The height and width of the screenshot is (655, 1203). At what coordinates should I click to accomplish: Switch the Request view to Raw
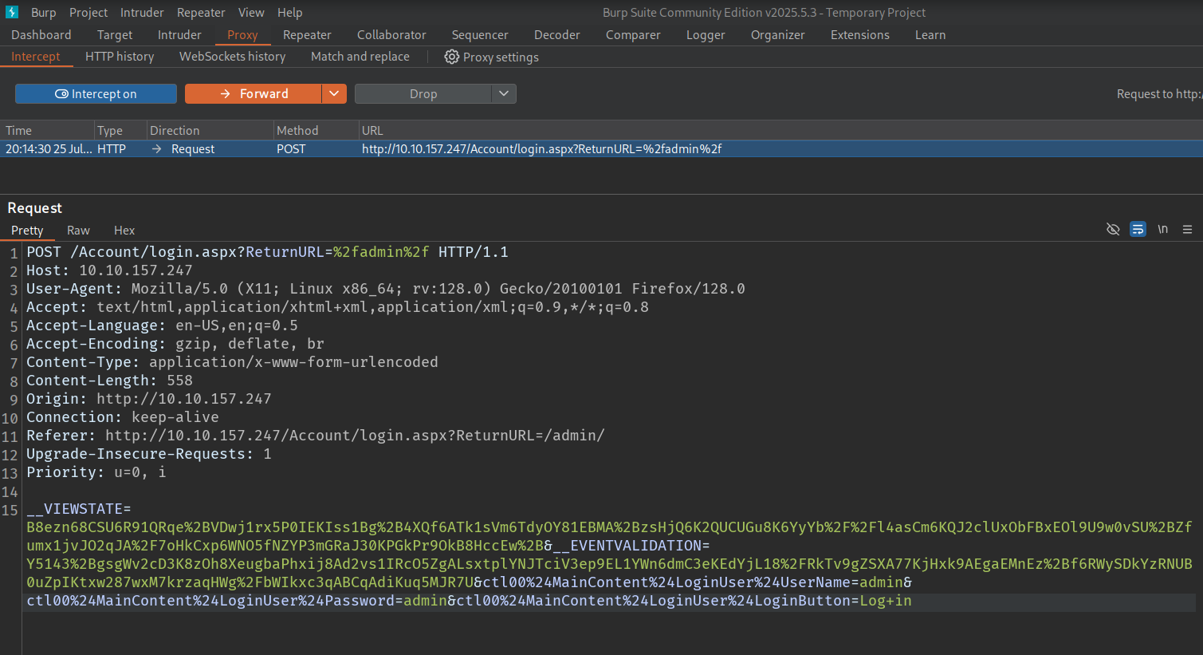[x=78, y=231]
